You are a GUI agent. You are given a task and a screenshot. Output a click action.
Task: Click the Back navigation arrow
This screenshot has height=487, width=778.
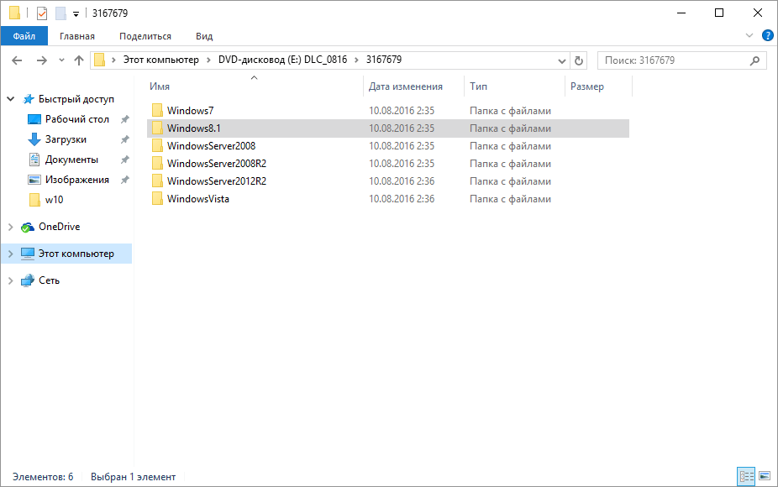(17, 60)
